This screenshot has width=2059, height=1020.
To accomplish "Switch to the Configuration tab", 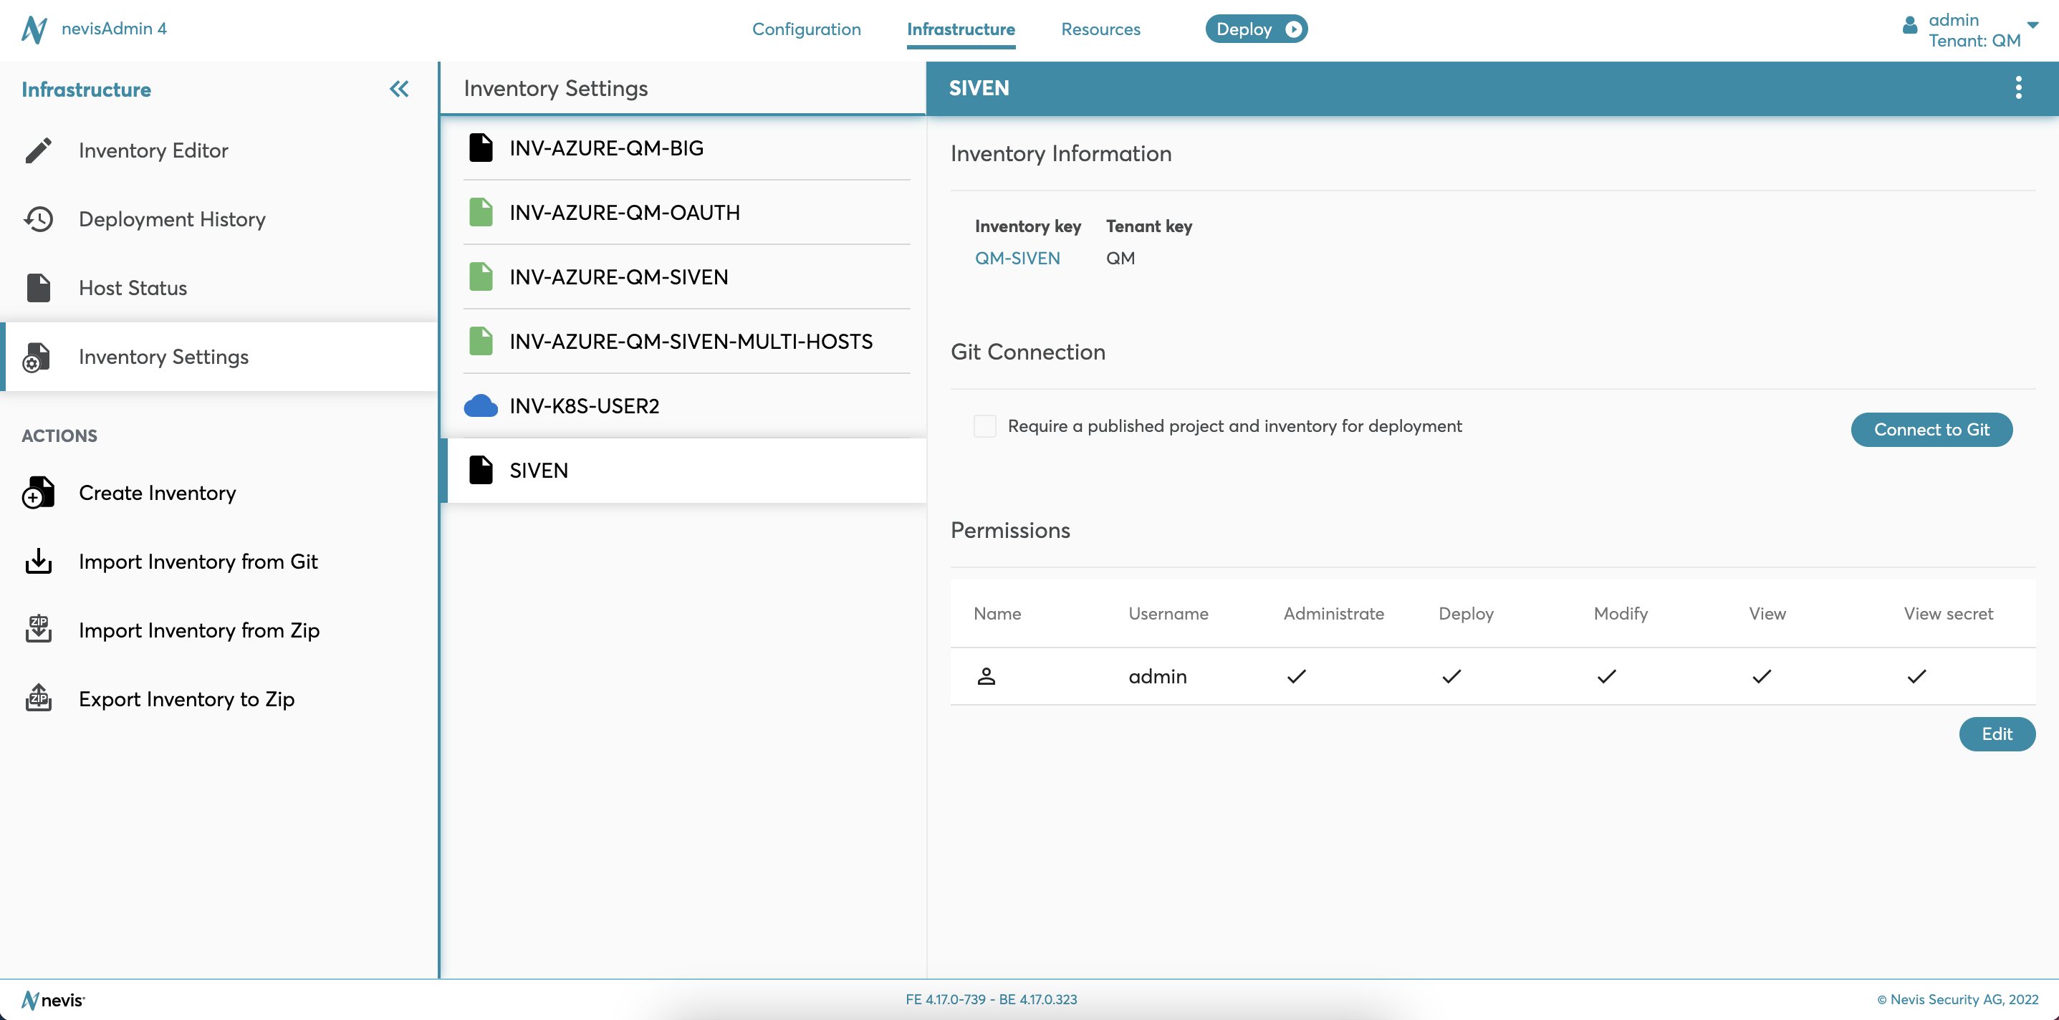I will click(x=806, y=29).
